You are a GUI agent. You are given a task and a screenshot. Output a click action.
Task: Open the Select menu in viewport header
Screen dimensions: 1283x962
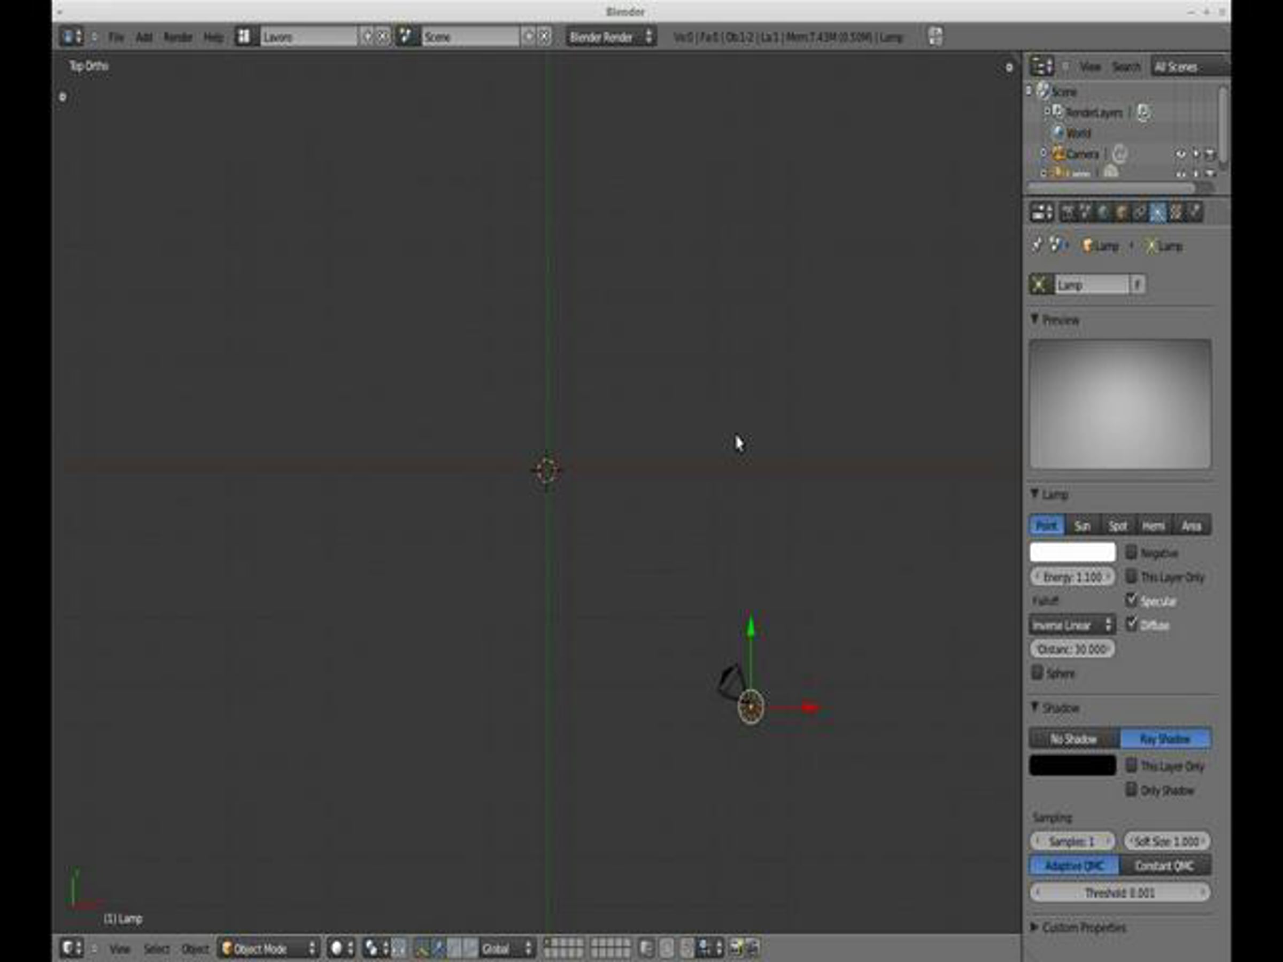156,949
